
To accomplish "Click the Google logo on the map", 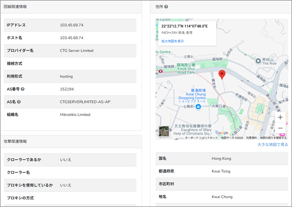I will [x=222, y=133].
